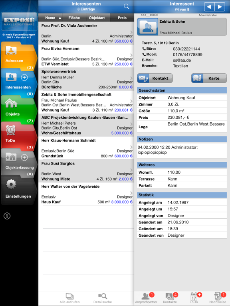Tap mobile number 0176/44778899
The height and width of the screenshot is (306, 230).
[x=188, y=55]
